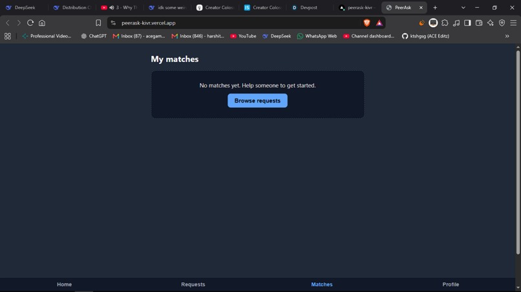Click the Browse requests button
The image size is (521, 292).
click(257, 101)
